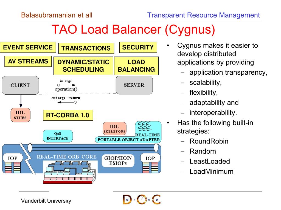The height and width of the screenshot is (210, 281).
Task: Click the RT-CORBA 1.0 box
Action: point(68,115)
